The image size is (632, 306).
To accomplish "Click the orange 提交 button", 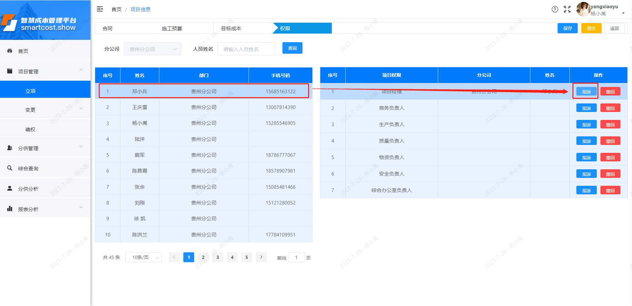I will (x=591, y=28).
